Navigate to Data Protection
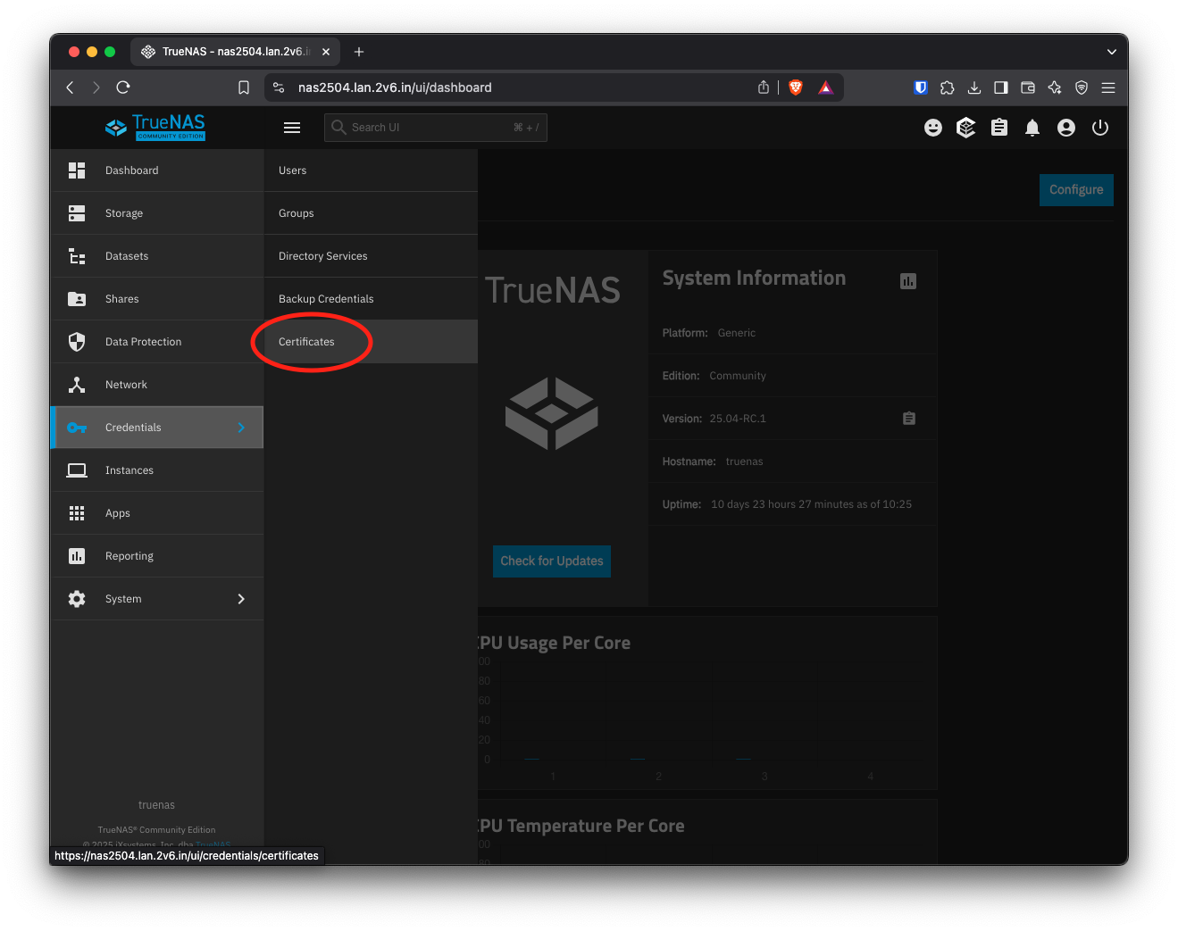Screen dimensions: 1178x931 [157, 342]
